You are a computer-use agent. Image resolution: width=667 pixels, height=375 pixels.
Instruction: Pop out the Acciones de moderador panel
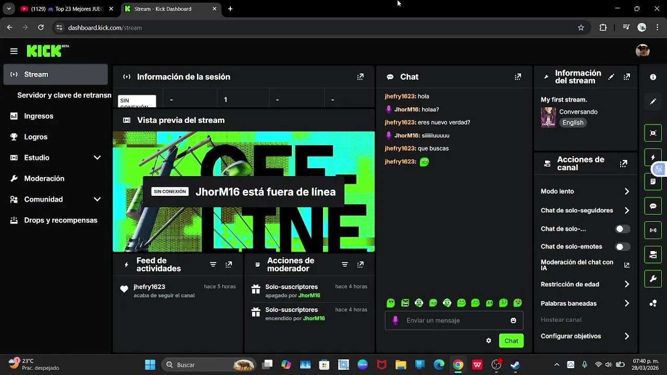pyautogui.click(x=361, y=265)
